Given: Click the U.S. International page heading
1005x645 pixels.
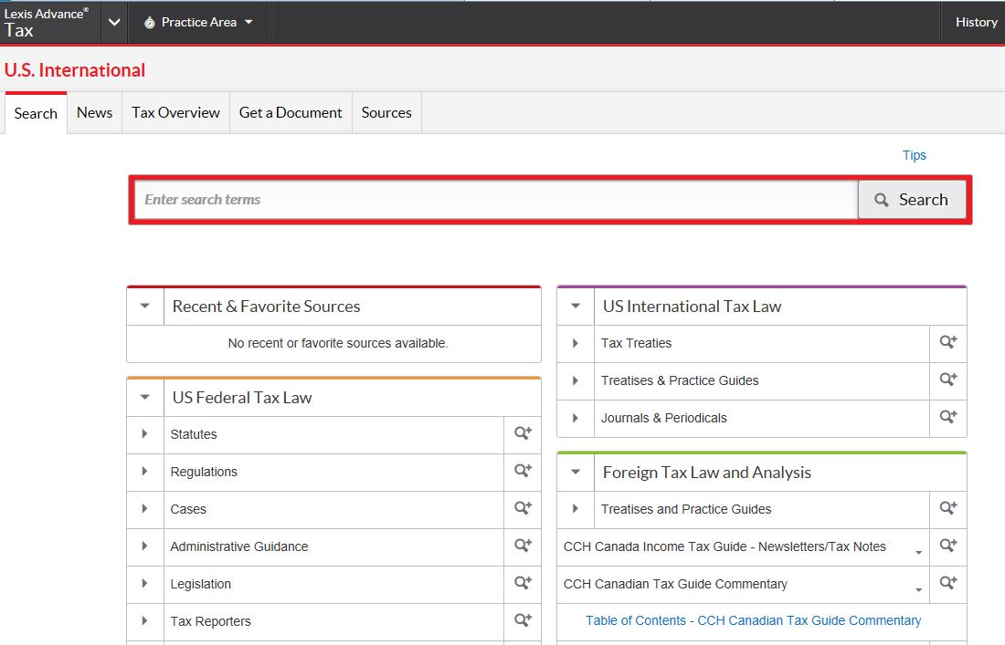Looking at the screenshot, I should [x=75, y=70].
